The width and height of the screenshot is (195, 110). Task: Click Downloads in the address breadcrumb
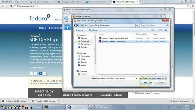coord(105,25)
